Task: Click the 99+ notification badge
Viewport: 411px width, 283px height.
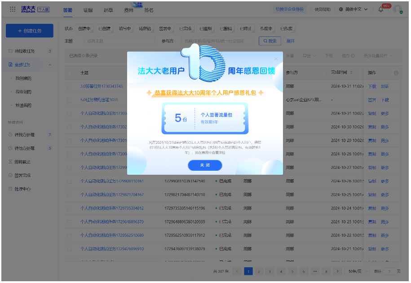Action: 386,6
